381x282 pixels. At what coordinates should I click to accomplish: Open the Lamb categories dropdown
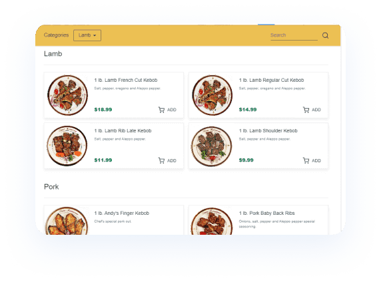(87, 35)
